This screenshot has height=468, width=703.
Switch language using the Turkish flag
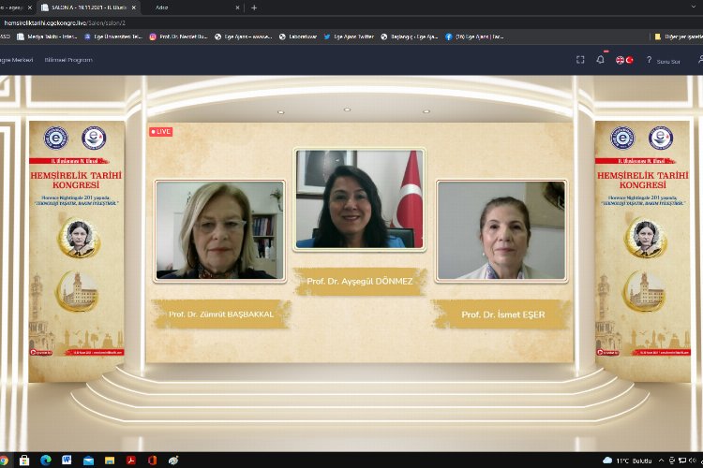point(629,60)
